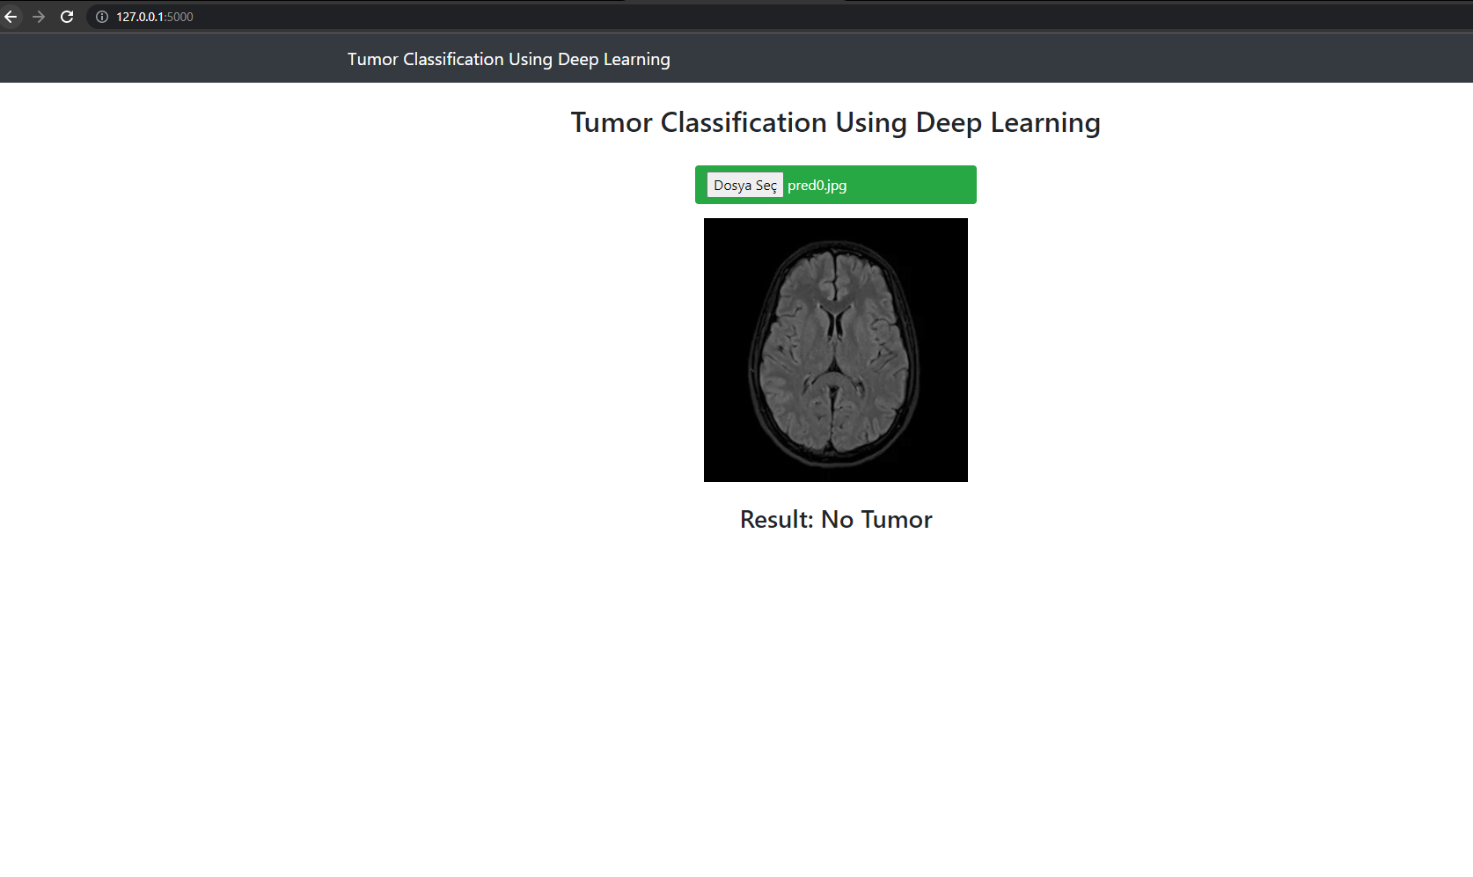This screenshot has width=1473, height=877.
Task: Click the Result: No Tumor text
Action: coord(835,519)
